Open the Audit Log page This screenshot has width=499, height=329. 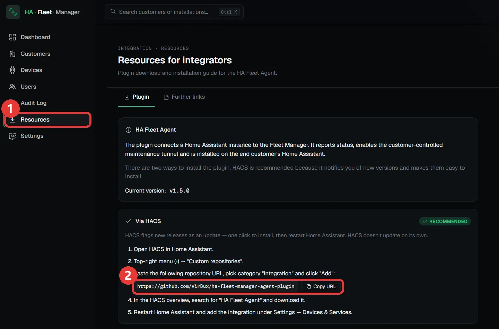coord(47,103)
